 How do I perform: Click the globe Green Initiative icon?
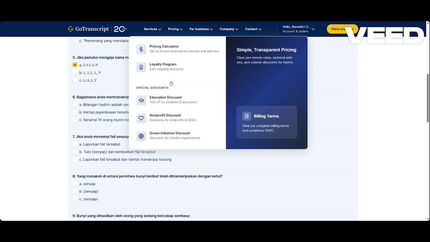[141, 136]
